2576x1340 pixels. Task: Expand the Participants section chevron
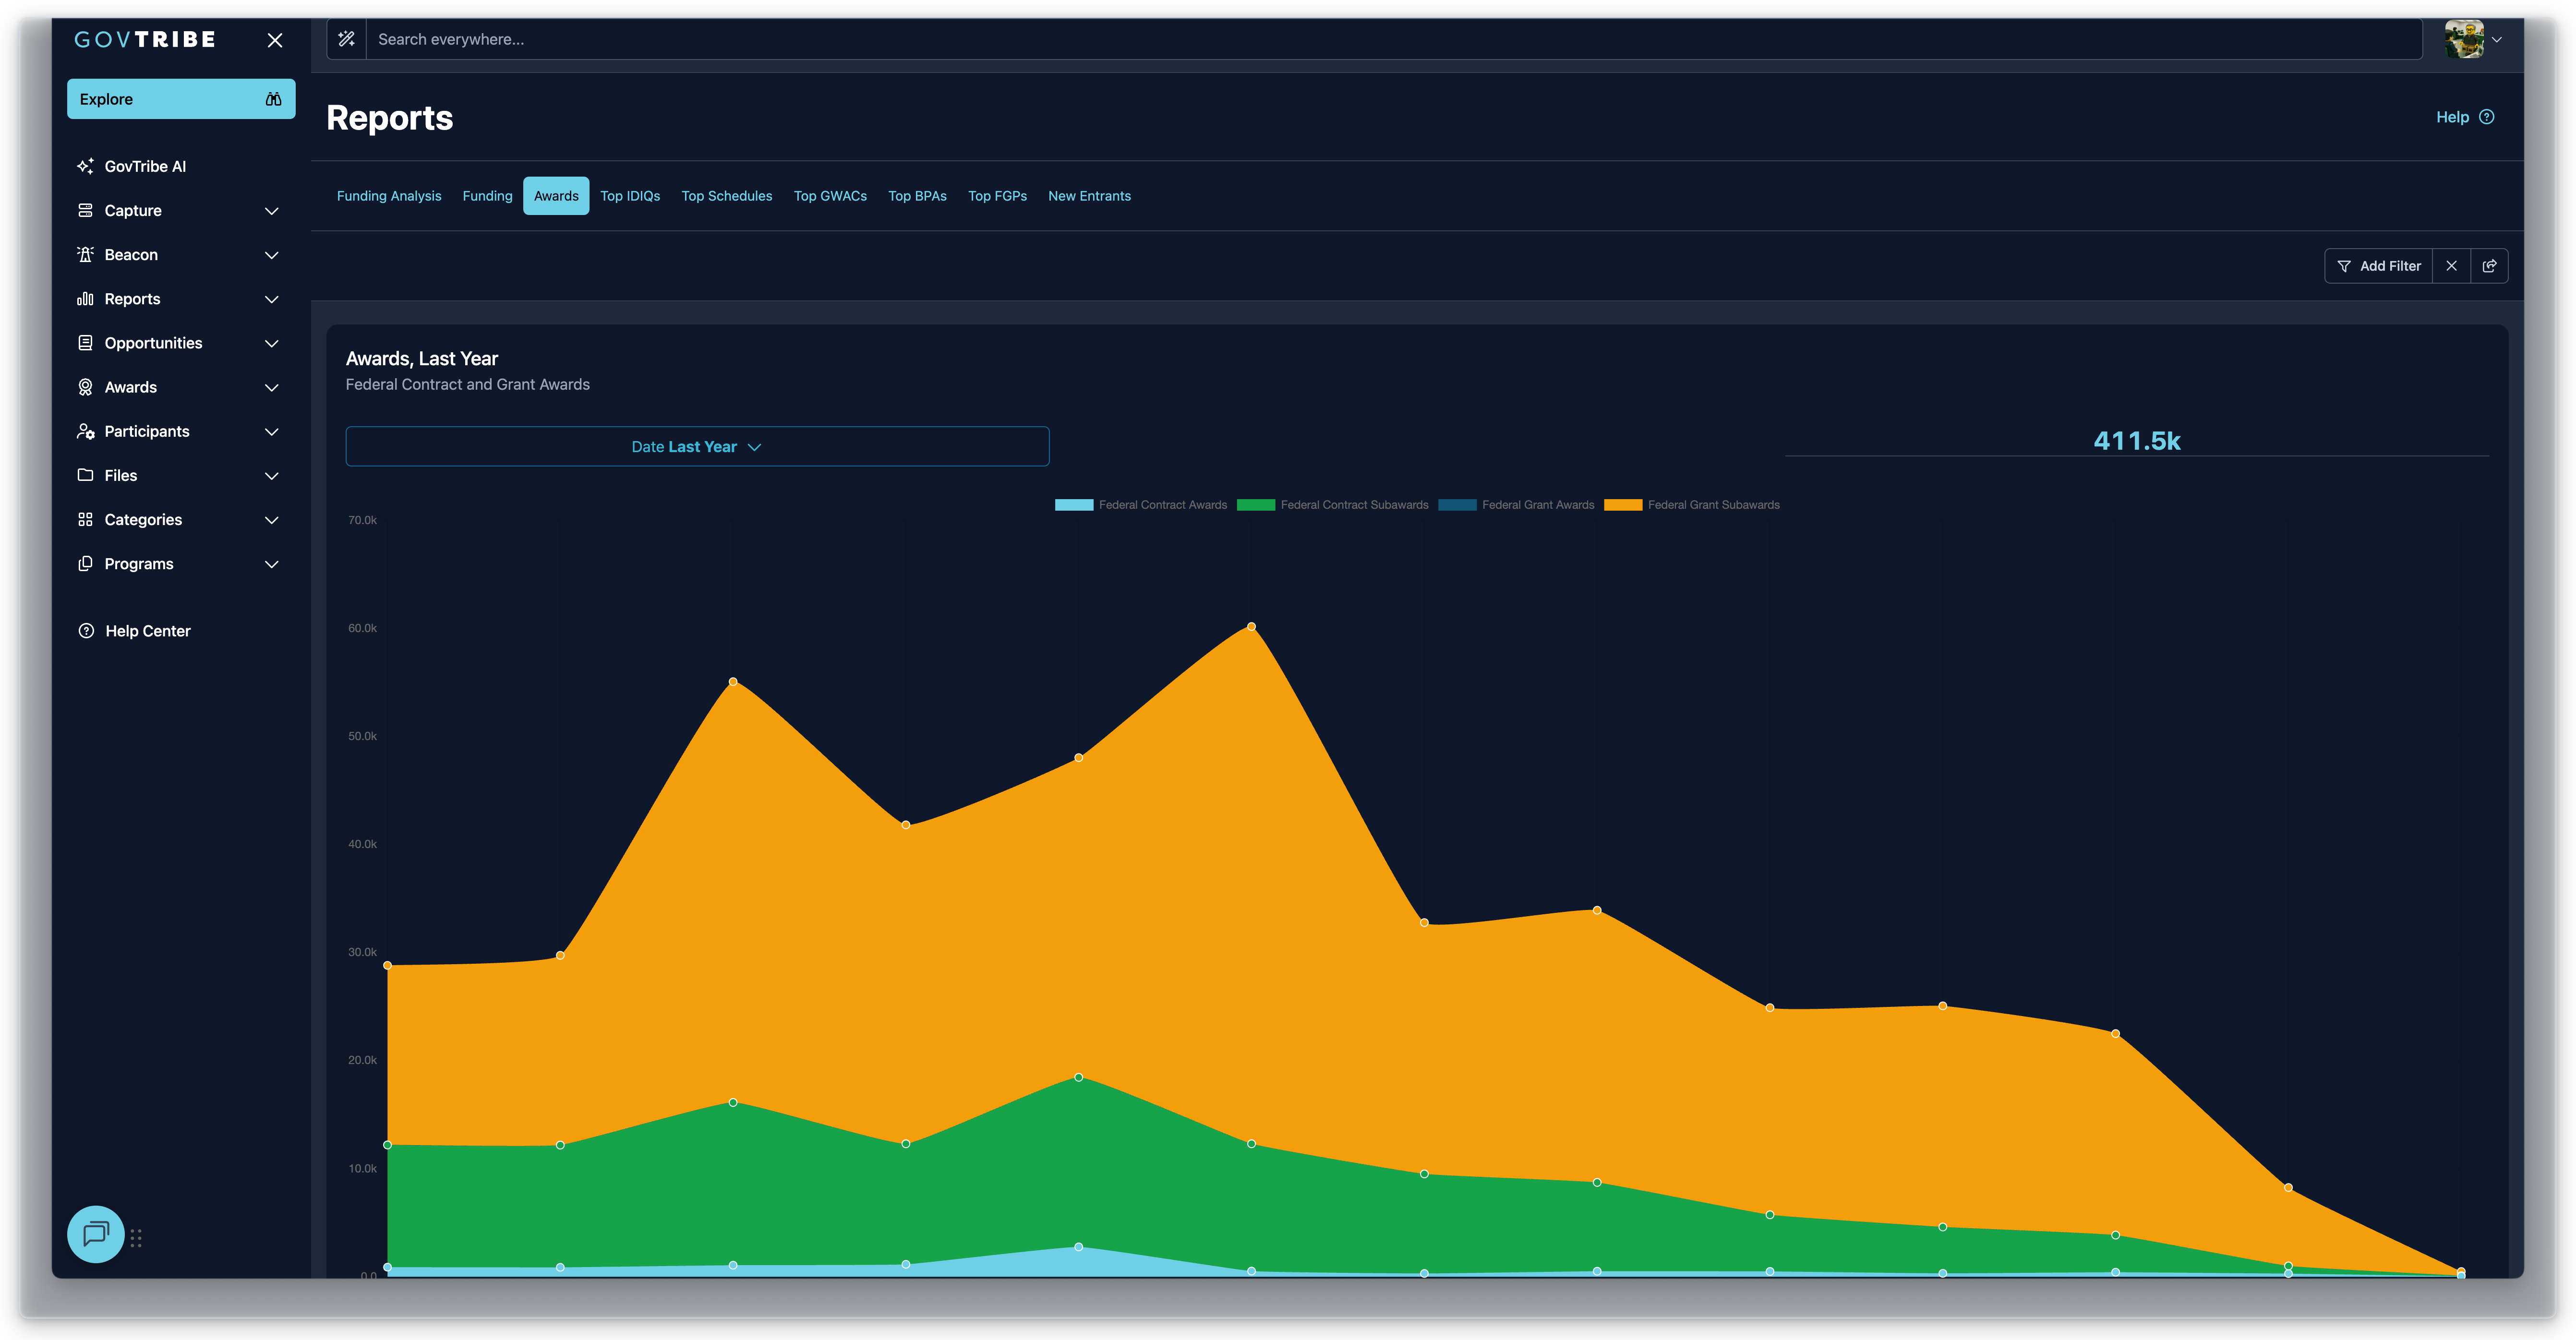point(271,432)
